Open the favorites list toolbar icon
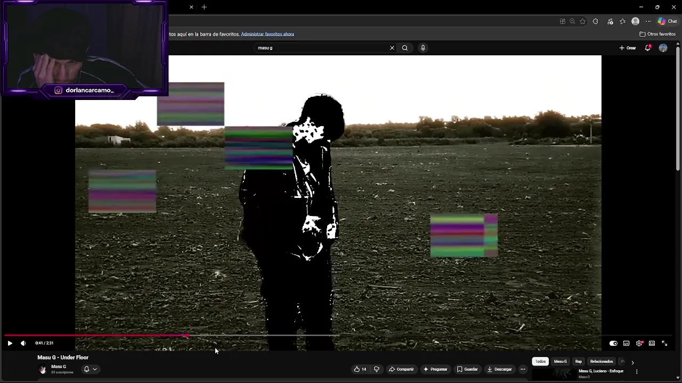Viewport: 682px width, 383px height. (623, 21)
